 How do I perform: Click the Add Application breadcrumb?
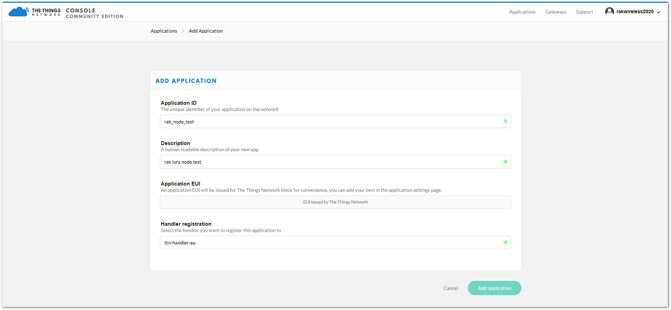click(x=206, y=31)
